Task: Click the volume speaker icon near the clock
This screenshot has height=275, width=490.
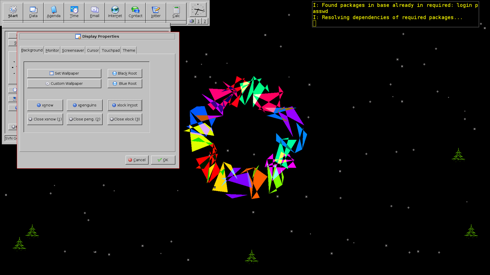Action: [191, 21]
